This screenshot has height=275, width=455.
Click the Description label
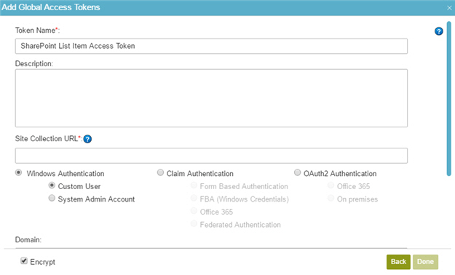pos(34,64)
